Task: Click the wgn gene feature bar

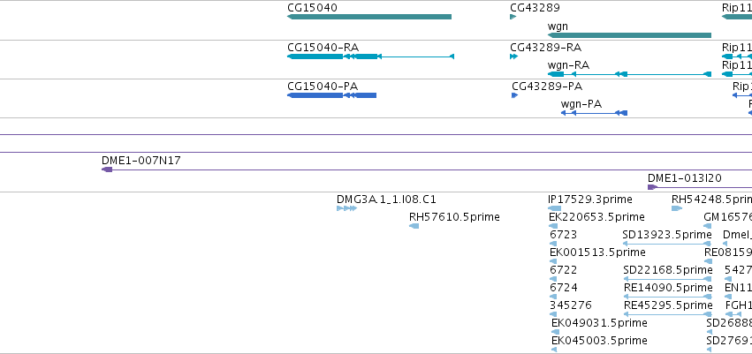Action: tap(629, 35)
